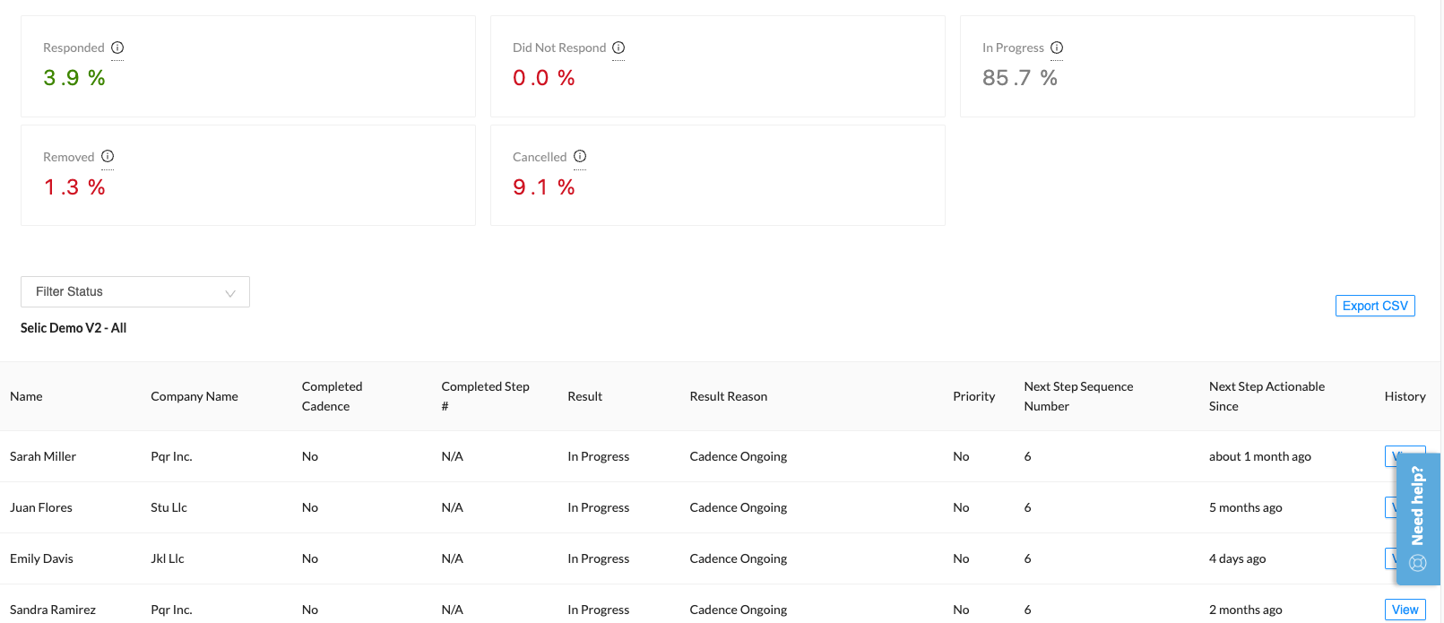1444x623 pixels.
Task: Click the In Progress info icon
Action: 1057,48
